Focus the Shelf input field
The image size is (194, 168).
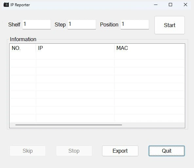37,24
